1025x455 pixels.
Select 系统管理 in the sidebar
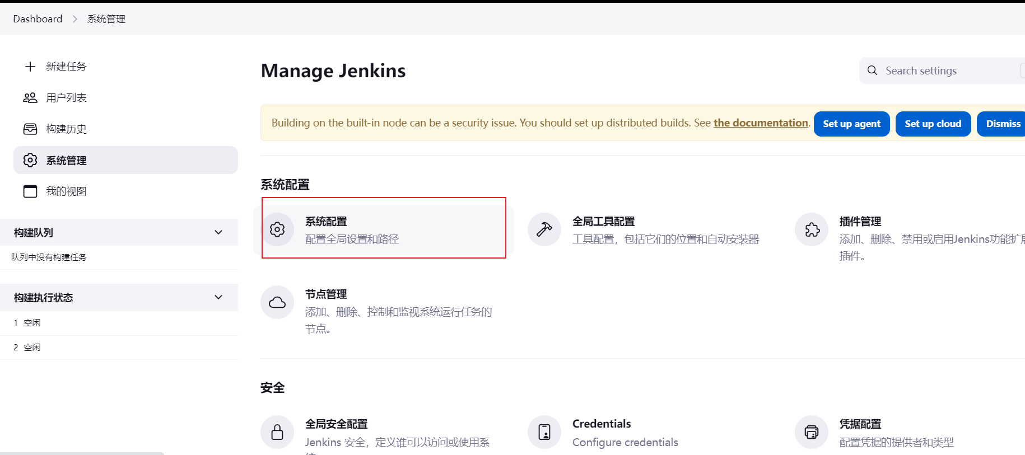tap(125, 160)
